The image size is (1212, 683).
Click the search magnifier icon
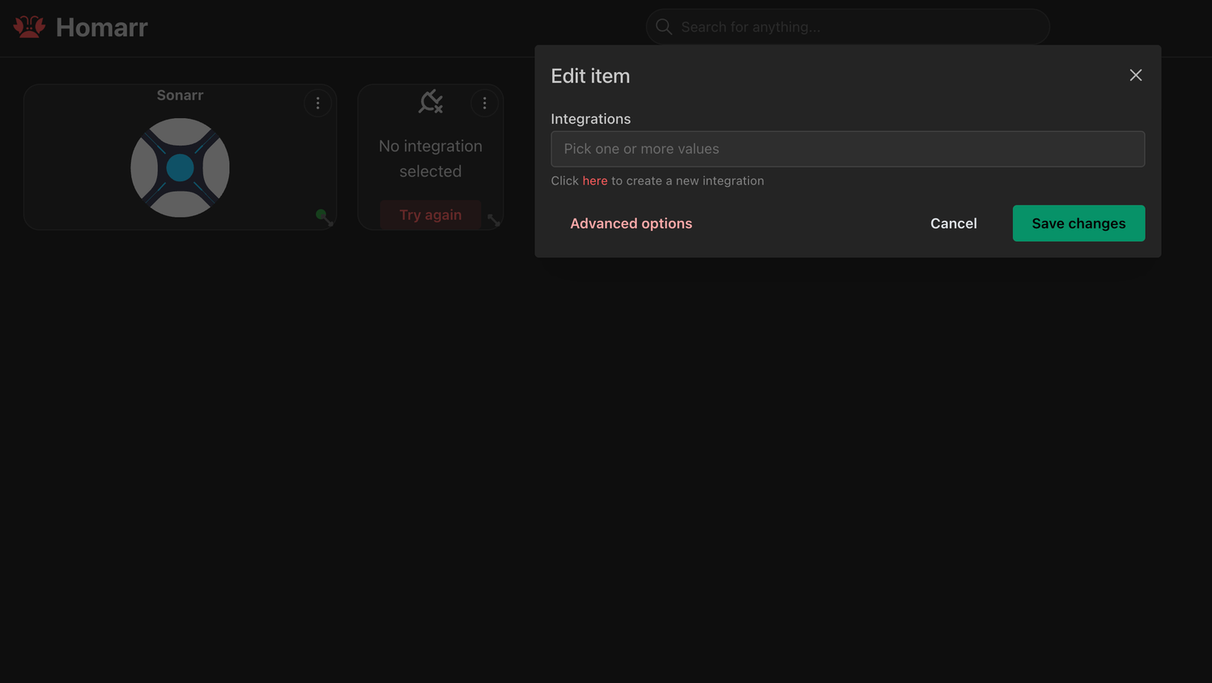click(x=664, y=27)
